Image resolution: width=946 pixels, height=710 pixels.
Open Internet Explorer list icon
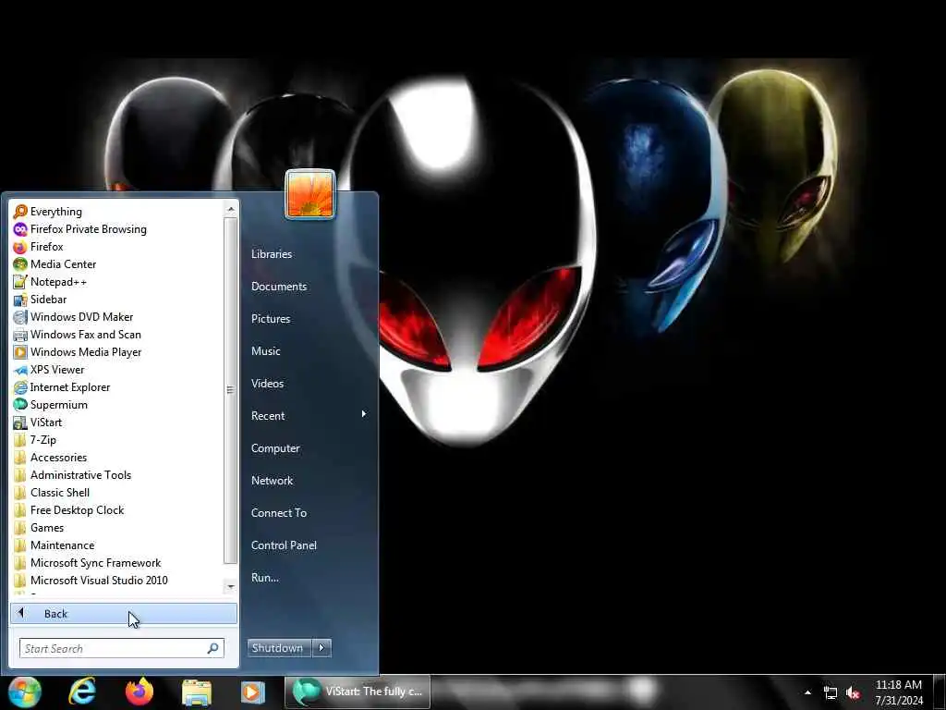[20, 387]
